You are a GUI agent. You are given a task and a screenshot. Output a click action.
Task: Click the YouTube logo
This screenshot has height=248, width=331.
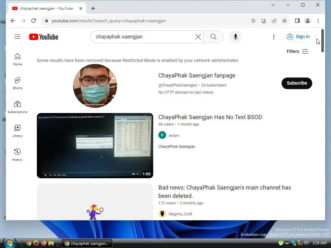coord(44,37)
